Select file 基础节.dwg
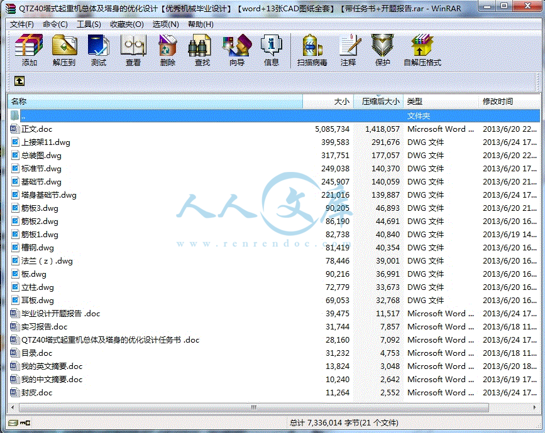 pos(41,182)
